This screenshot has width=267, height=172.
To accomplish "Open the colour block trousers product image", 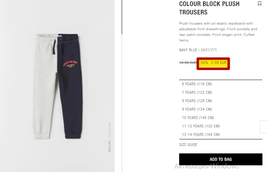I will [x=57, y=86].
